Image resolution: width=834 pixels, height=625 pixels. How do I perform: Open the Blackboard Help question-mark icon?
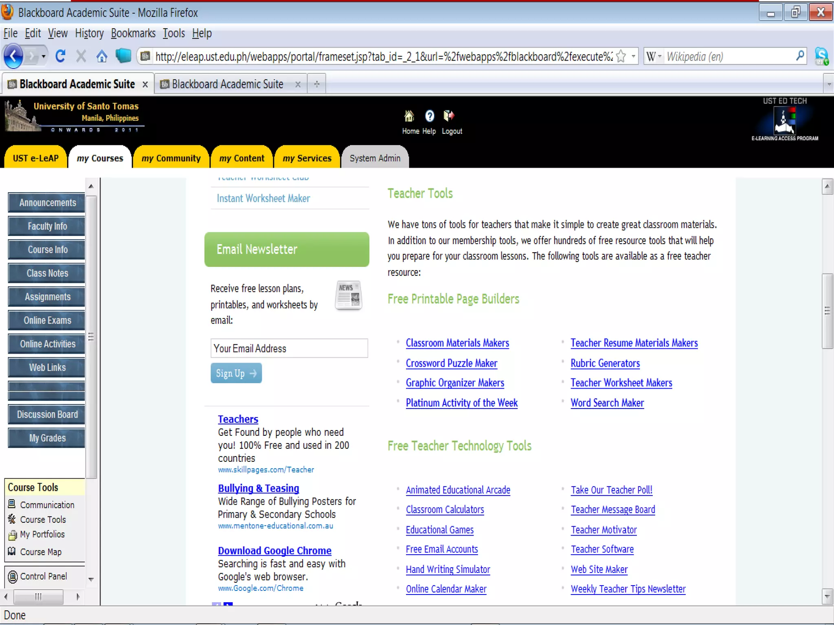point(429,117)
